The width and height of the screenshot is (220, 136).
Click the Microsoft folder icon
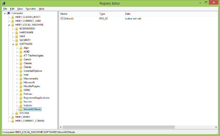(21, 82)
